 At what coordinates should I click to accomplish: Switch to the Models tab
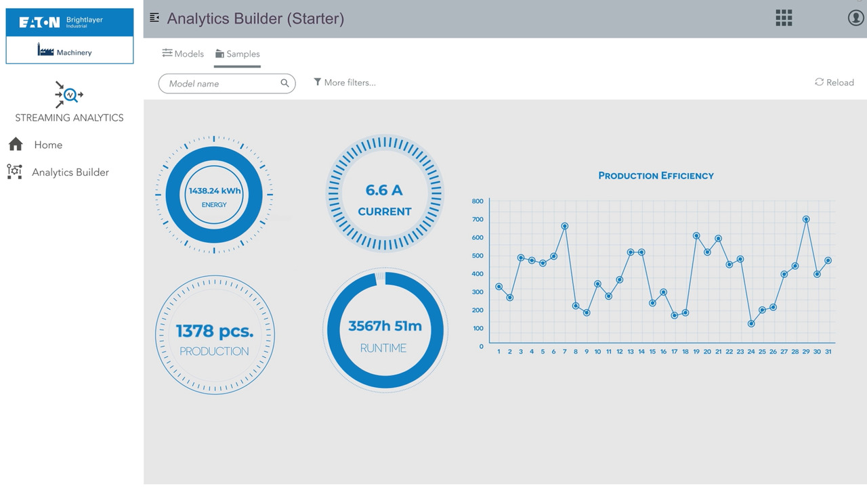(x=183, y=53)
